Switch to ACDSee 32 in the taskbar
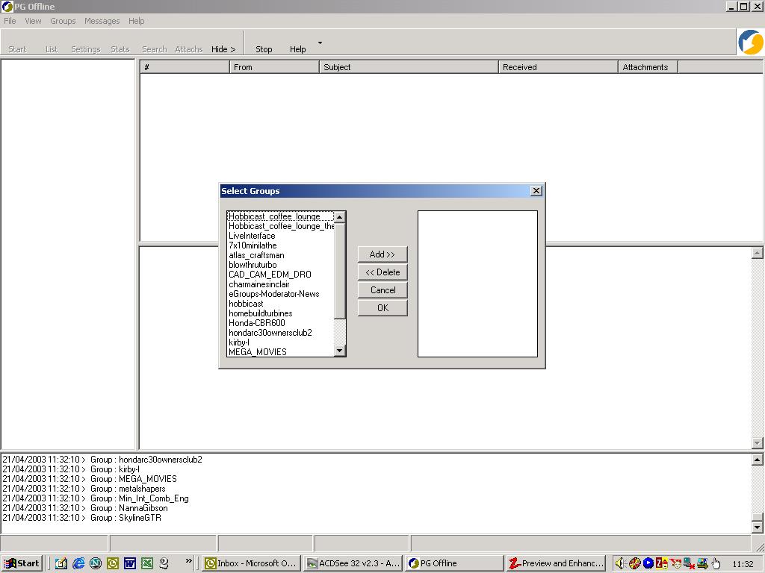Screen dimensions: 765x573 point(354,563)
